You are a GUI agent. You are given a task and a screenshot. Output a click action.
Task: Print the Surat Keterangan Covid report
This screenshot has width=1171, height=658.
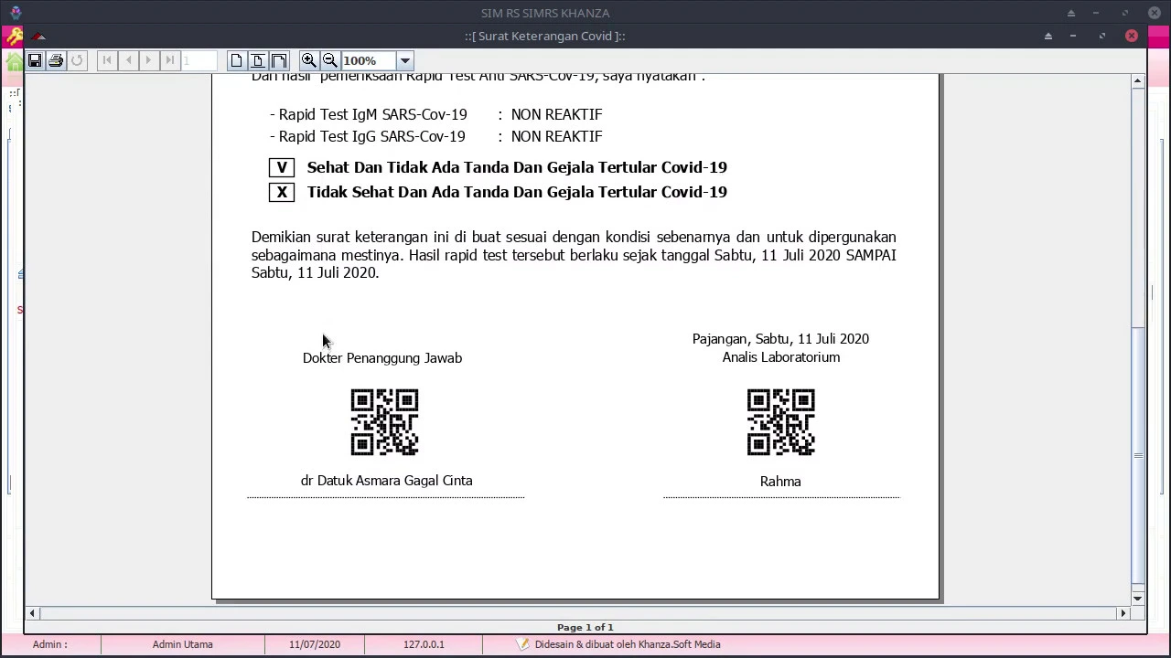pos(56,60)
